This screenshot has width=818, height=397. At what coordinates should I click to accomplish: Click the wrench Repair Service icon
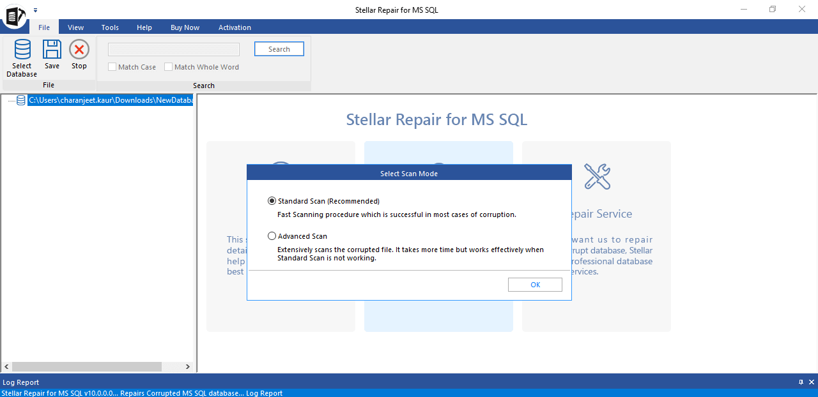(x=597, y=176)
